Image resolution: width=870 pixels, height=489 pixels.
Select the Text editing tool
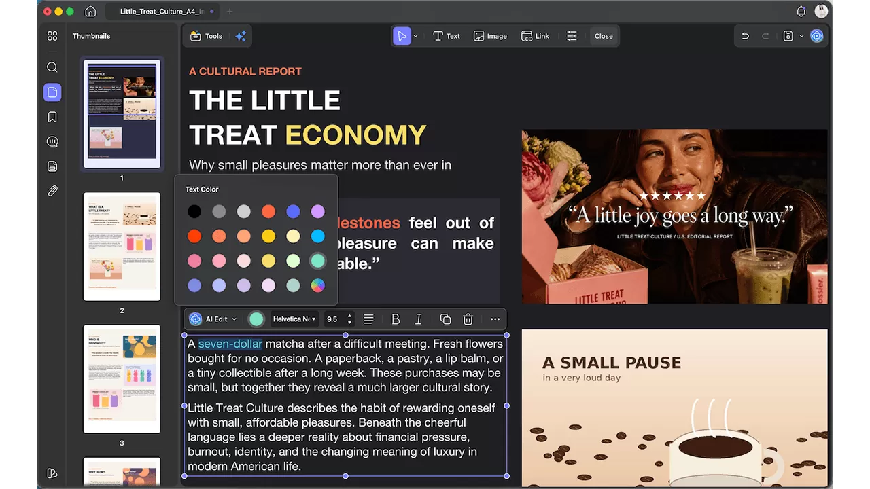(447, 36)
